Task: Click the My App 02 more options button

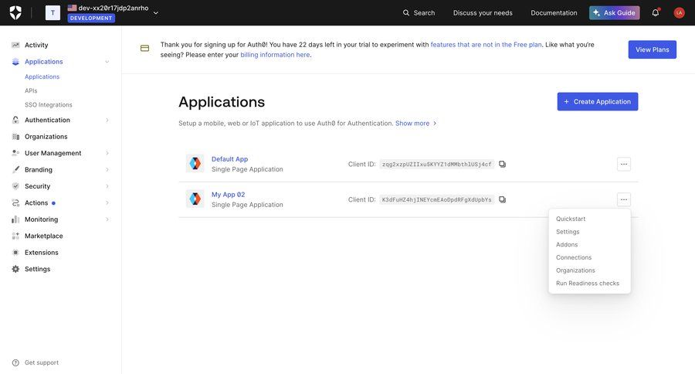Action: 624,199
